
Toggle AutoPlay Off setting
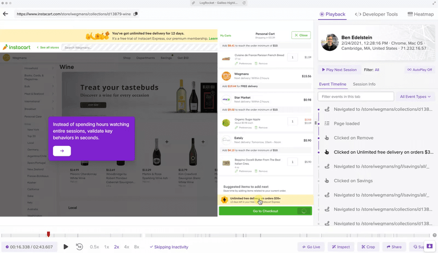(x=419, y=70)
